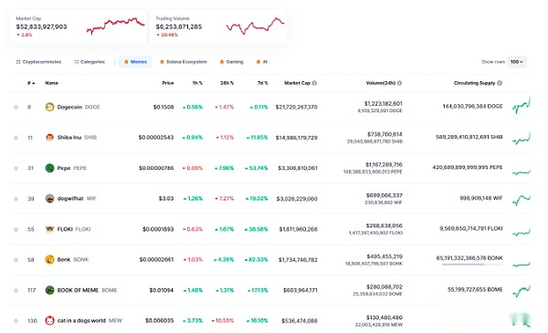The image size is (548, 333).
Task: Open the Categories dropdown filter
Action: [x=90, y=62]
